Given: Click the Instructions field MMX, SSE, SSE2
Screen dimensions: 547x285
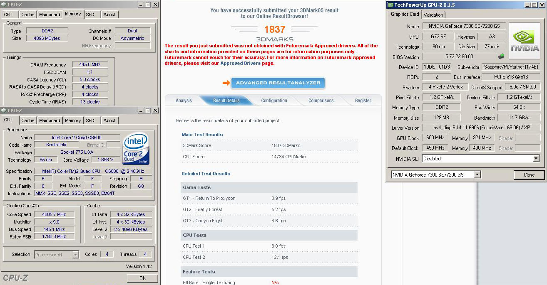Looking at the screenshot, I should 93,194.
